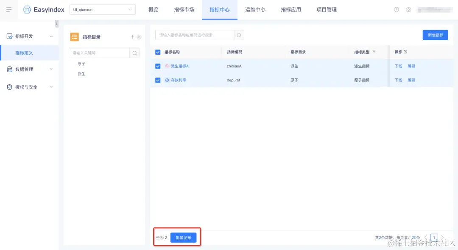Open the 派生指标A name link
The height and width of the screenshot is (250, 458).
(x=180, y=66)
